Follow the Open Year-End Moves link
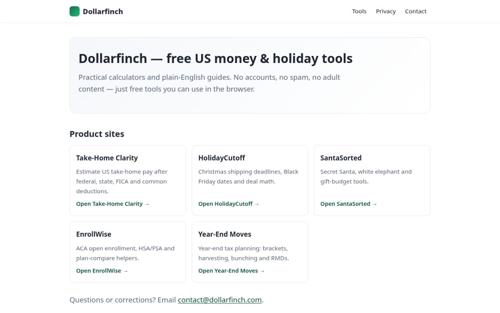The height and width of the screenshot is (313, 500). (x=231, y=270)
